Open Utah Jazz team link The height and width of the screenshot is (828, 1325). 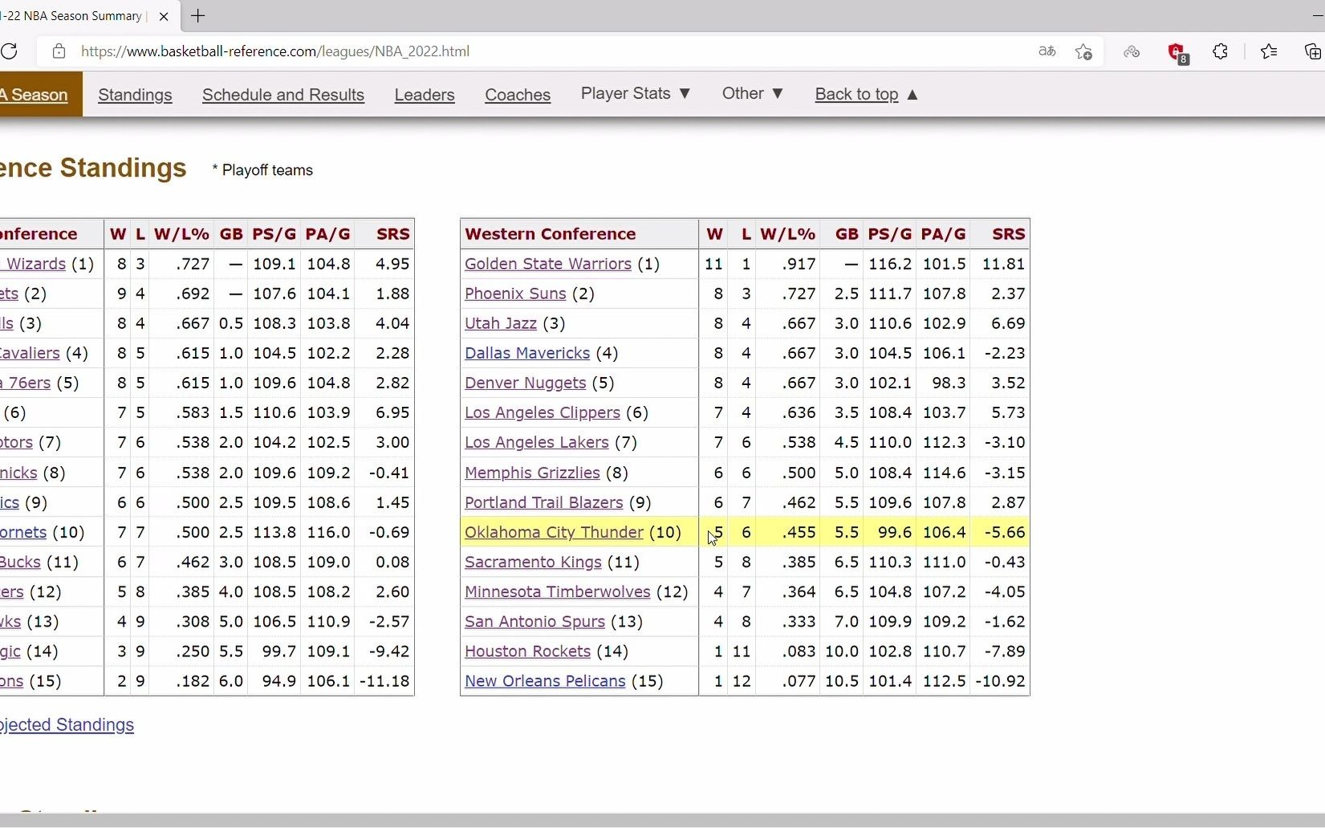(x=501, y=323)
